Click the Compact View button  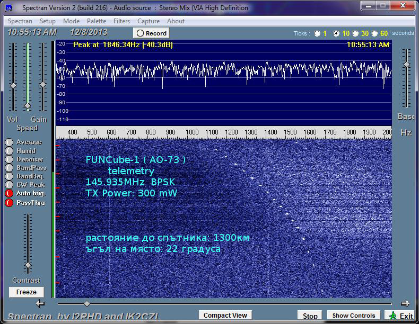[x=225, y=316]
